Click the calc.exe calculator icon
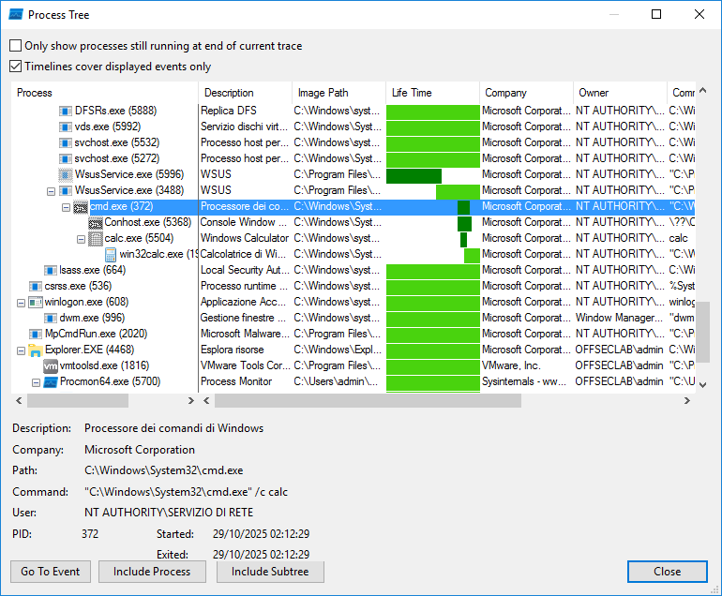 click(95, 239)
